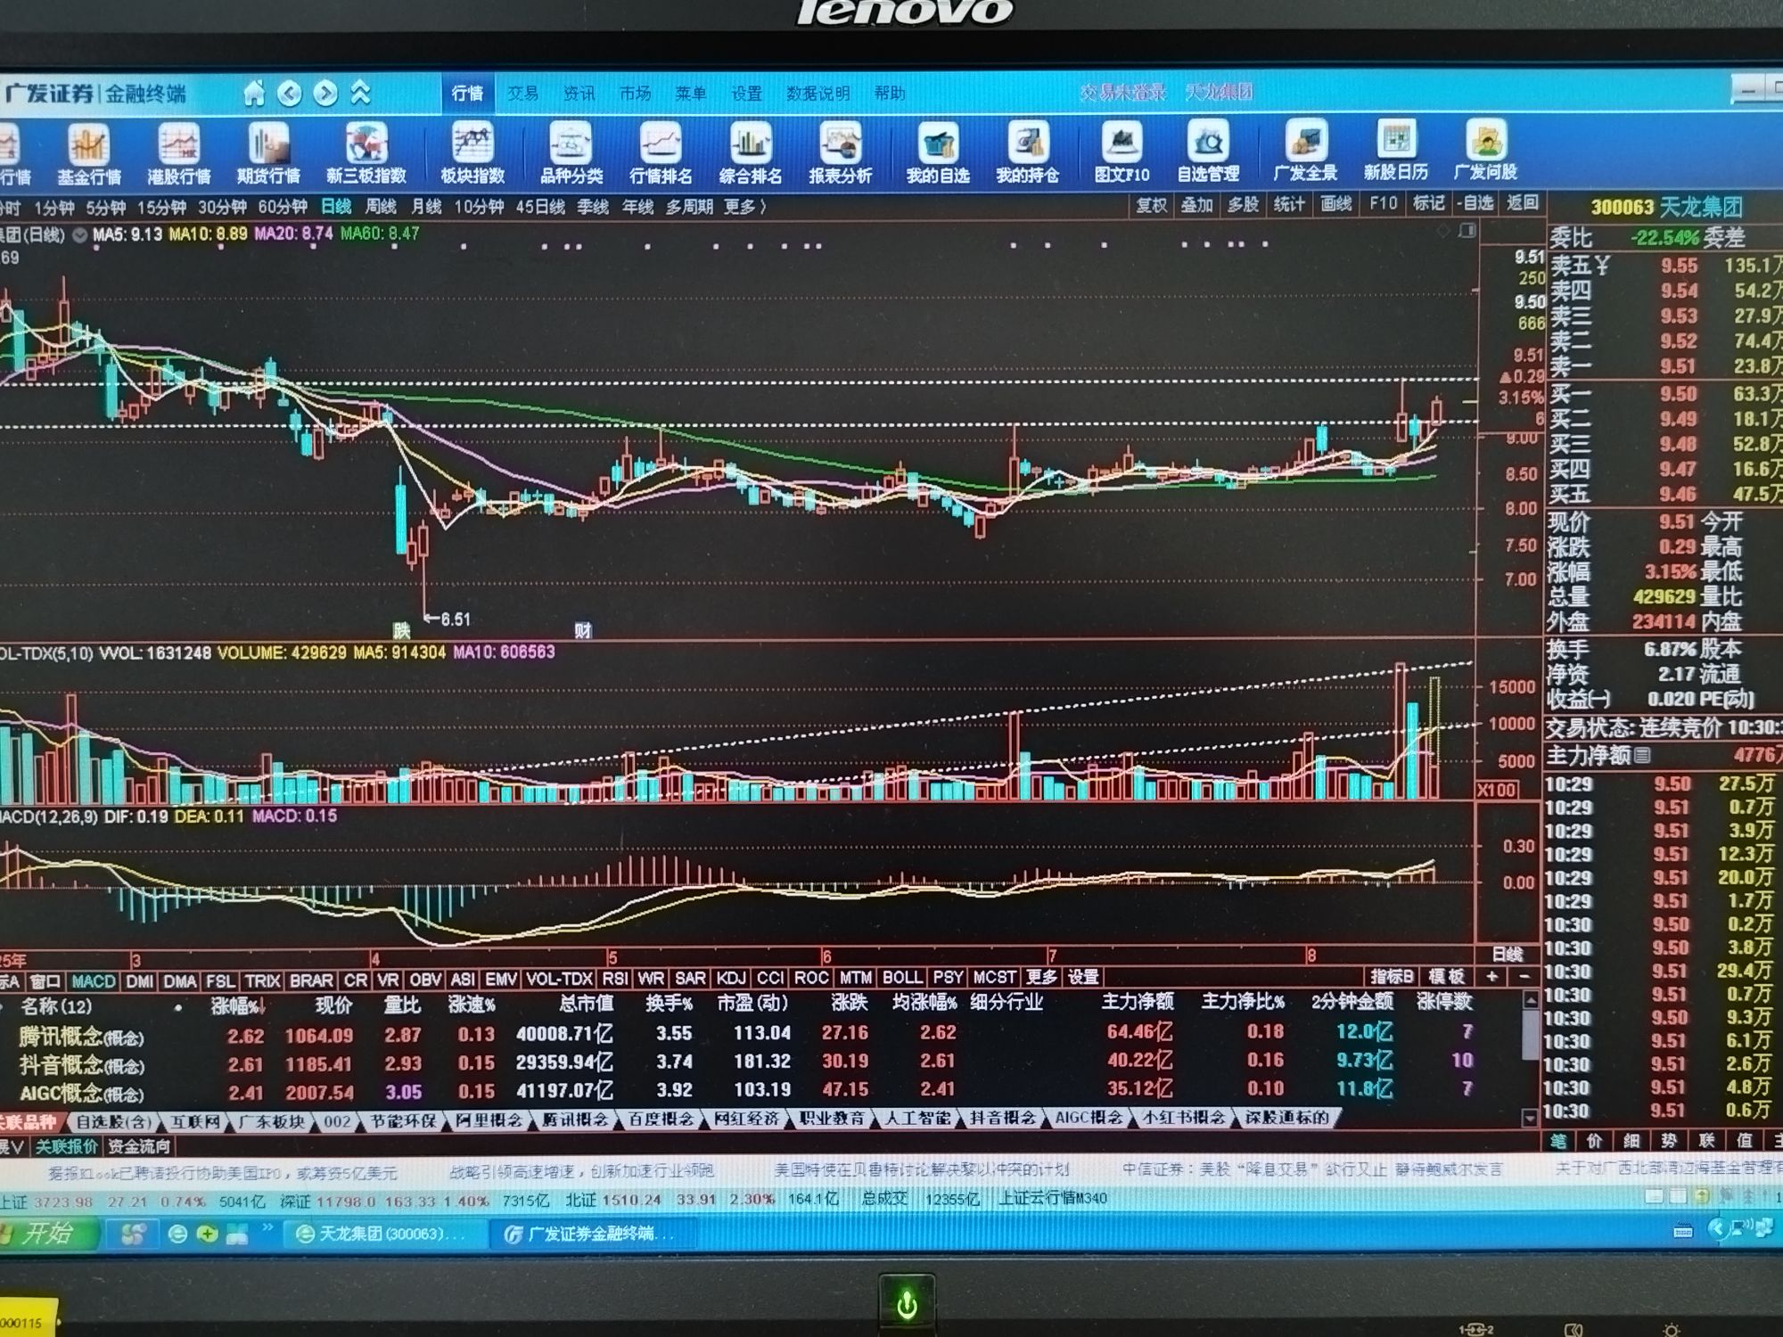Open the 我的自选 watchlist icon
The height and width of the screenshot is (1337, 1783).
click(x=938, y=155)
